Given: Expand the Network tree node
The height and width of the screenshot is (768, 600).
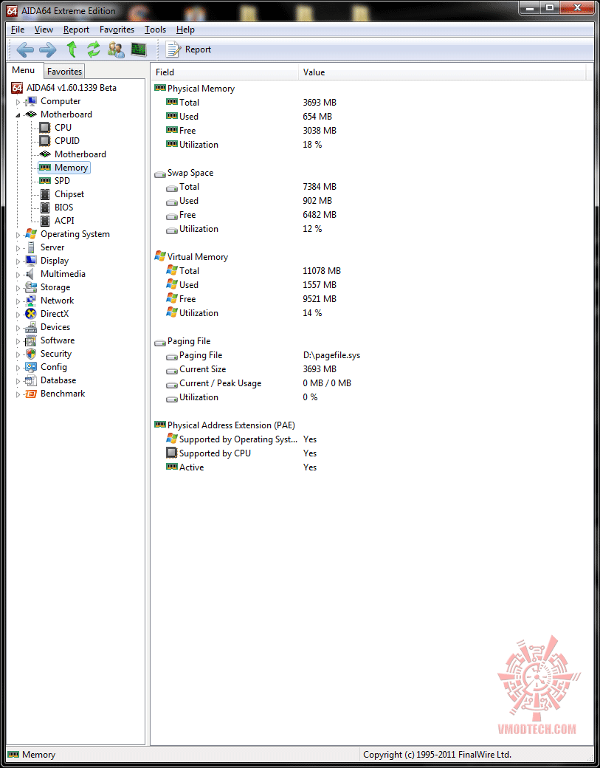Looking at the screenshot, I should [18, 301].
